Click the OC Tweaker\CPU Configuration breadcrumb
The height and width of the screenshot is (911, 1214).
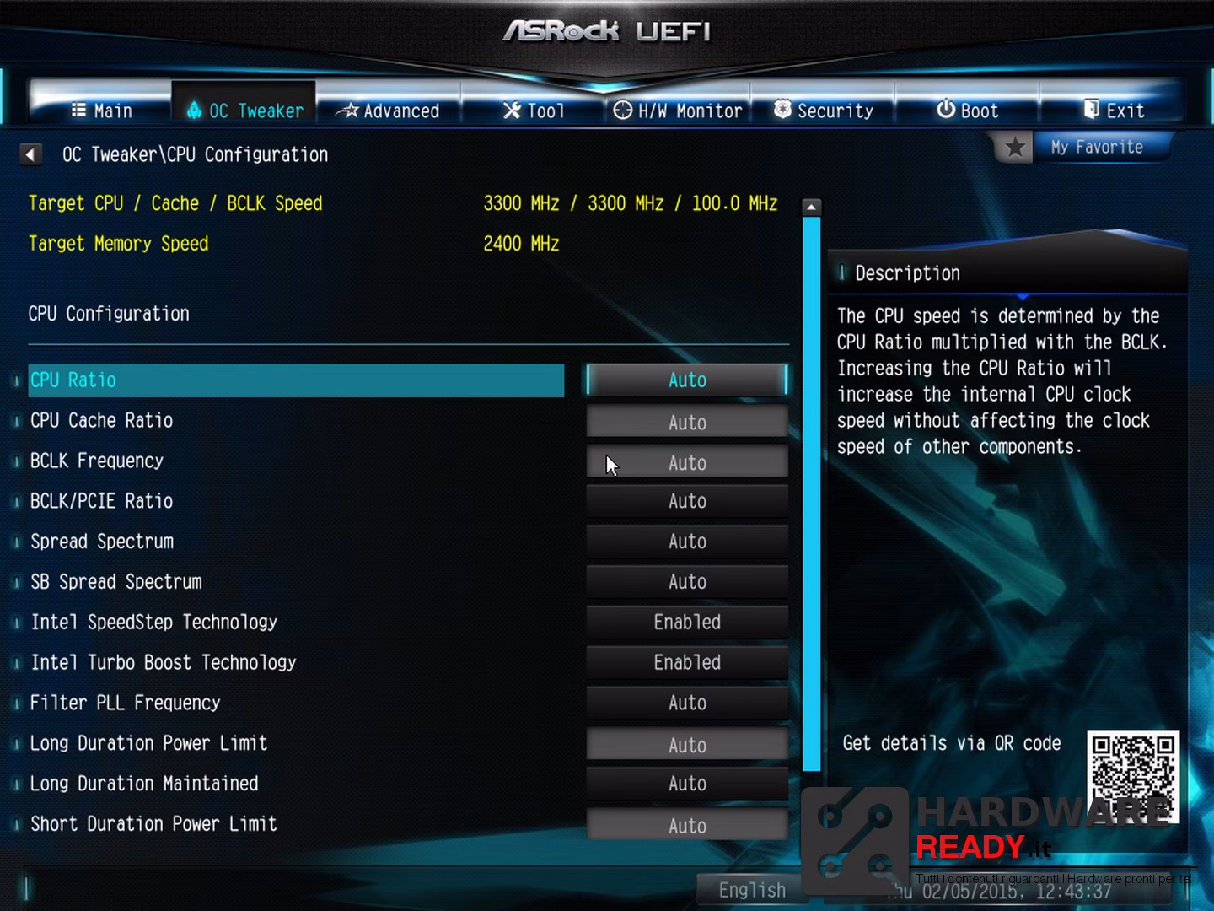tap(195, 154)
